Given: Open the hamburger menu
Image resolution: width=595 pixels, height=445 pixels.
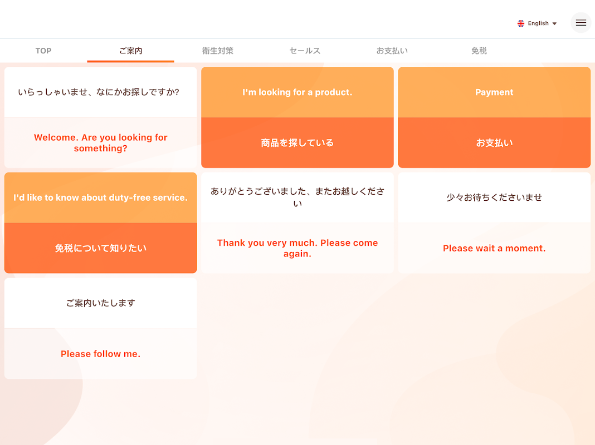Looking at the screenshot, I should coord(581,23).
